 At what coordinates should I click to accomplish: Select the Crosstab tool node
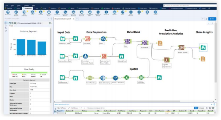pos(88,39)
